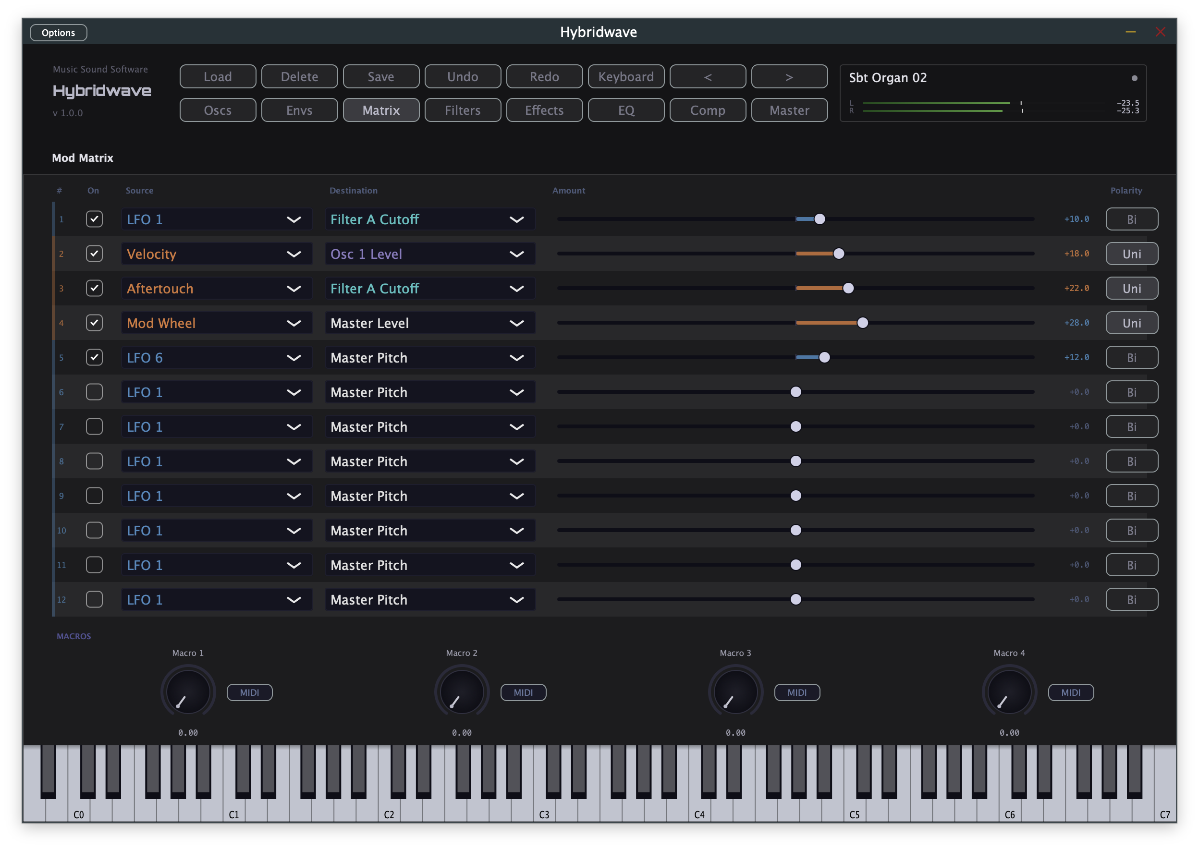This screenshot has width=1199, height=849.
Task: Click the Macro 1 MIDI button
Action: [x=249, y=692]
